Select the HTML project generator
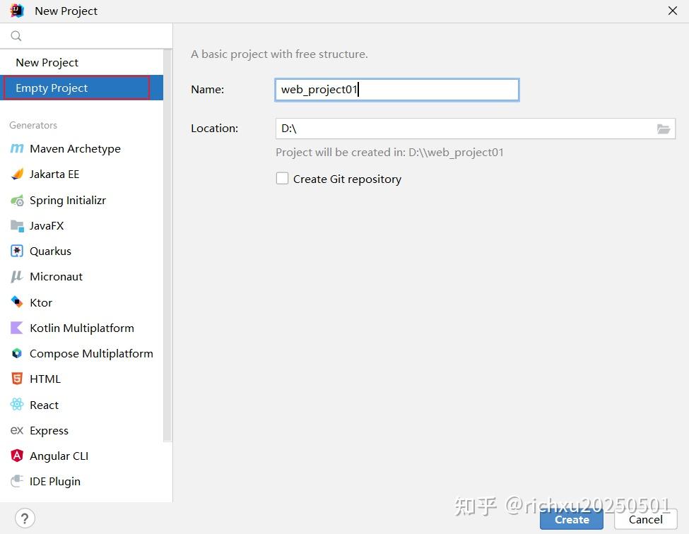The width and height of the screenshot is (689, 534). [45, 379]
